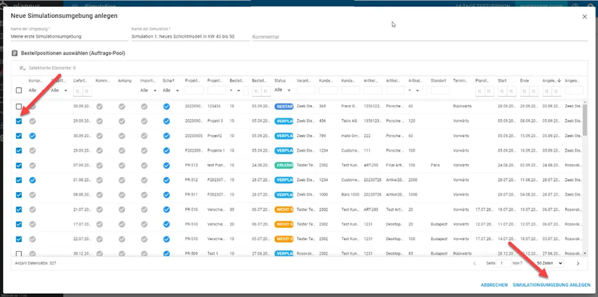Click the Status column header
598x297 pixels.
click(x=279, y=81)
